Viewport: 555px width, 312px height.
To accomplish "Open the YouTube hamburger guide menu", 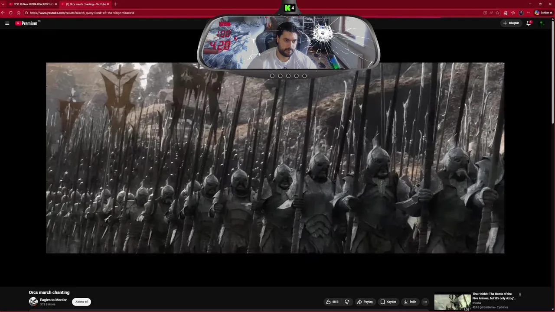I will (x=7, y=23).
